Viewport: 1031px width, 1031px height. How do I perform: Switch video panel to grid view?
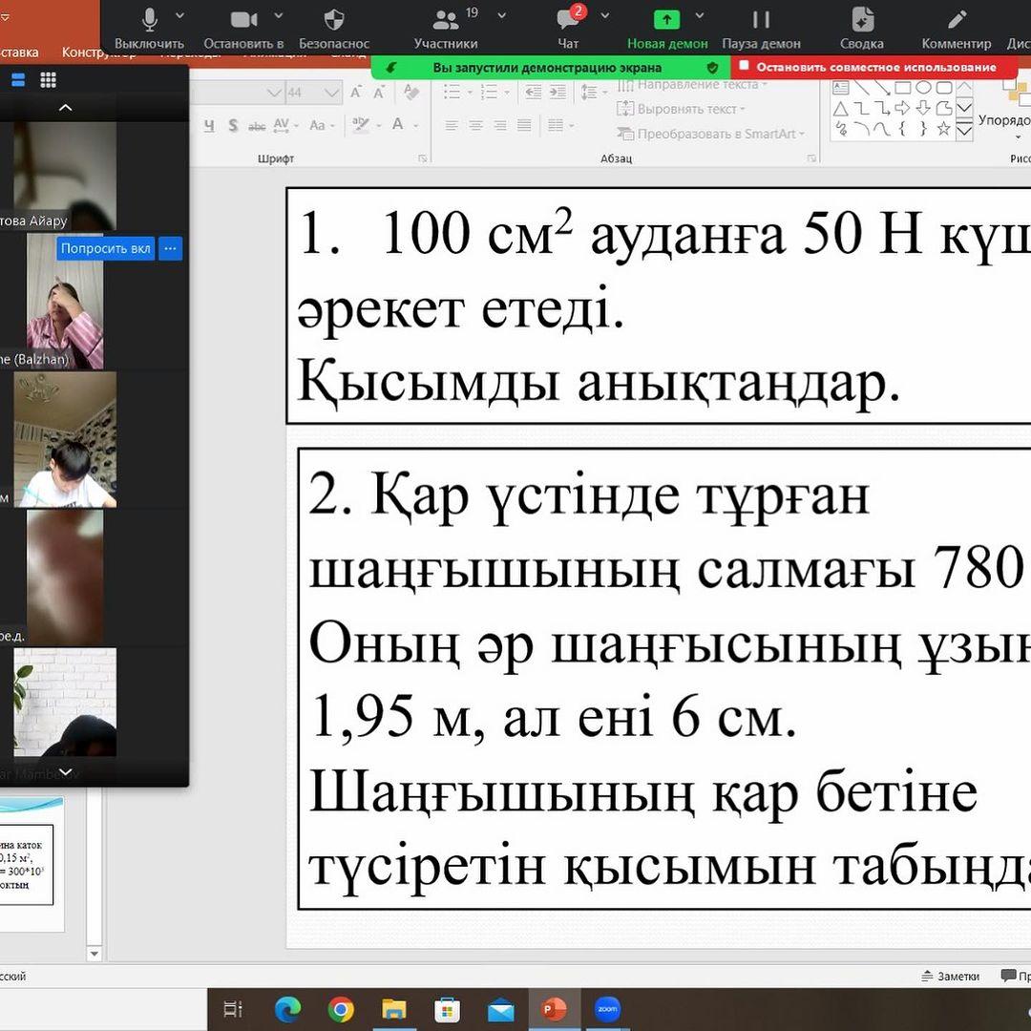48,80
